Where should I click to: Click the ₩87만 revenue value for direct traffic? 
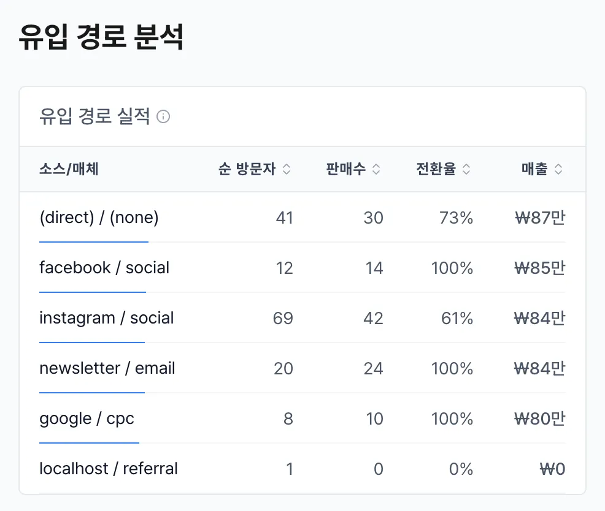coord(539,218)
